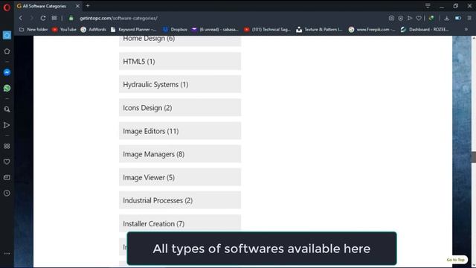Screen dimensions: 476x268
Task: Open sidebar setup three-dots icon
Action: [x=7, y=253]
